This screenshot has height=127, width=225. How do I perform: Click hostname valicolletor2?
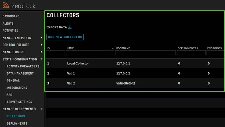pyautogui.click(x=126, y=83)
